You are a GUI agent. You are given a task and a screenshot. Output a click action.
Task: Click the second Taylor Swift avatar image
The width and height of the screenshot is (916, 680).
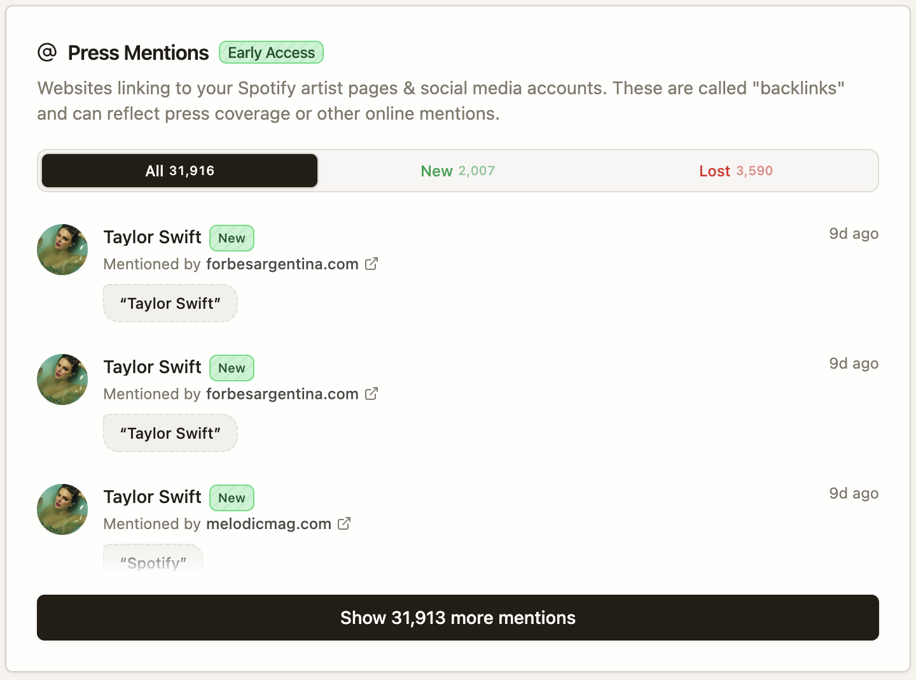click(62, 379)
